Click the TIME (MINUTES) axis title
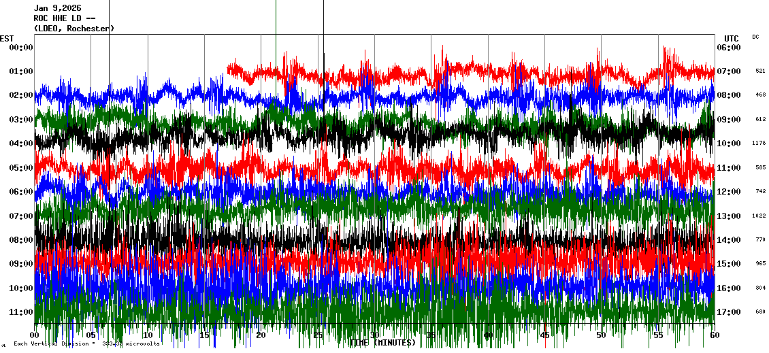This screenshot has height=353, width=769. [x=383, y=343]
